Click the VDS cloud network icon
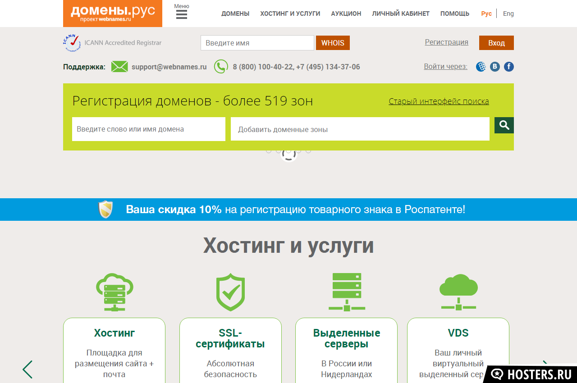The height and width of the screenshot is (383, 577). (x=458, y=292)
